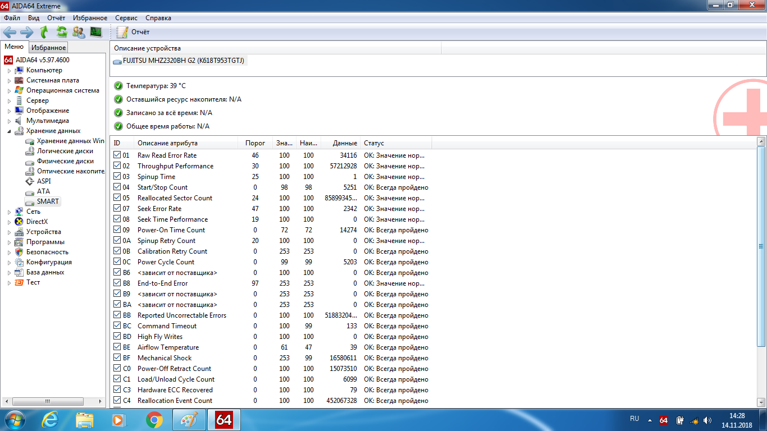Expand the Мультимедиа tree node
The width and height of the screenshot is (767, 431).
click(x=9, y=121)
